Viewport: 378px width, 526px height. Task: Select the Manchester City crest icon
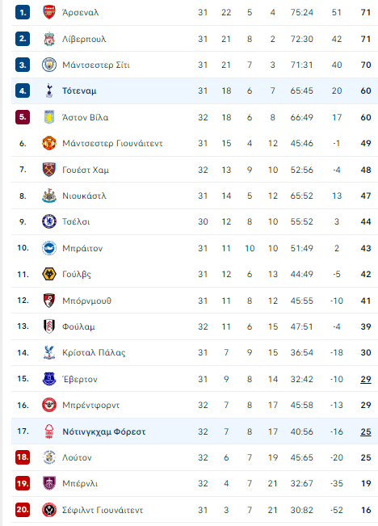(49, 65)
